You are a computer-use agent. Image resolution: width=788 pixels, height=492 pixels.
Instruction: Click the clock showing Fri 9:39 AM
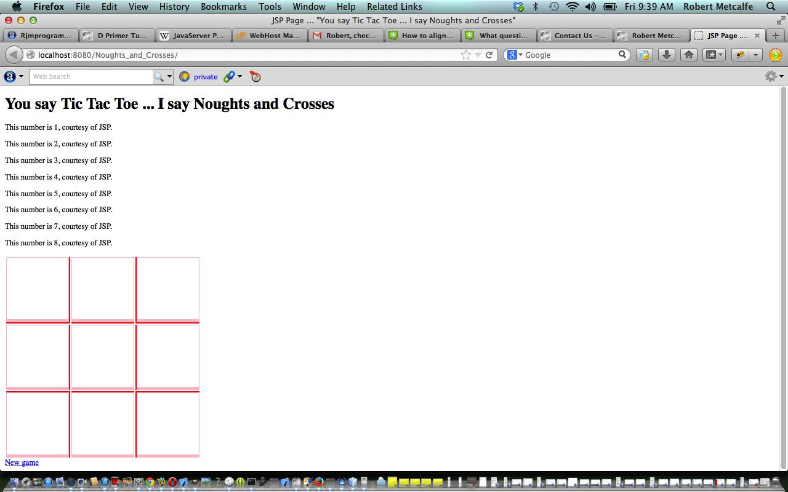648,7
